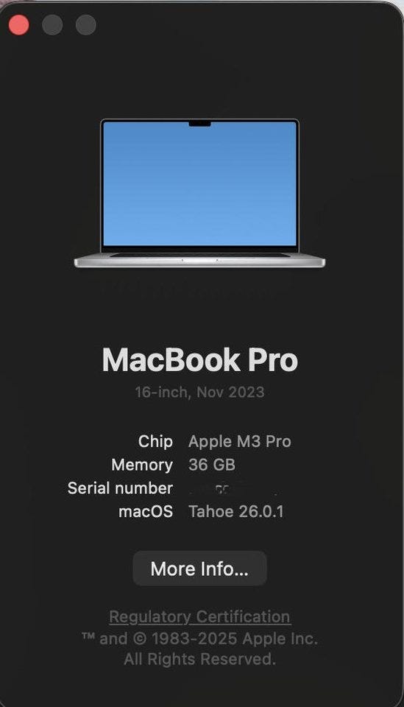The width and height of the screenshot is (404, 707).
Task: Click the disabled minimize window button
Action: pos(52,25)
